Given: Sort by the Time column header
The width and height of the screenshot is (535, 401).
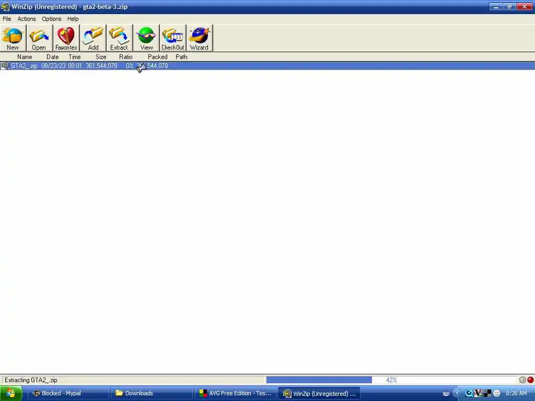Looking at the screenshot, I should [74, 57].
